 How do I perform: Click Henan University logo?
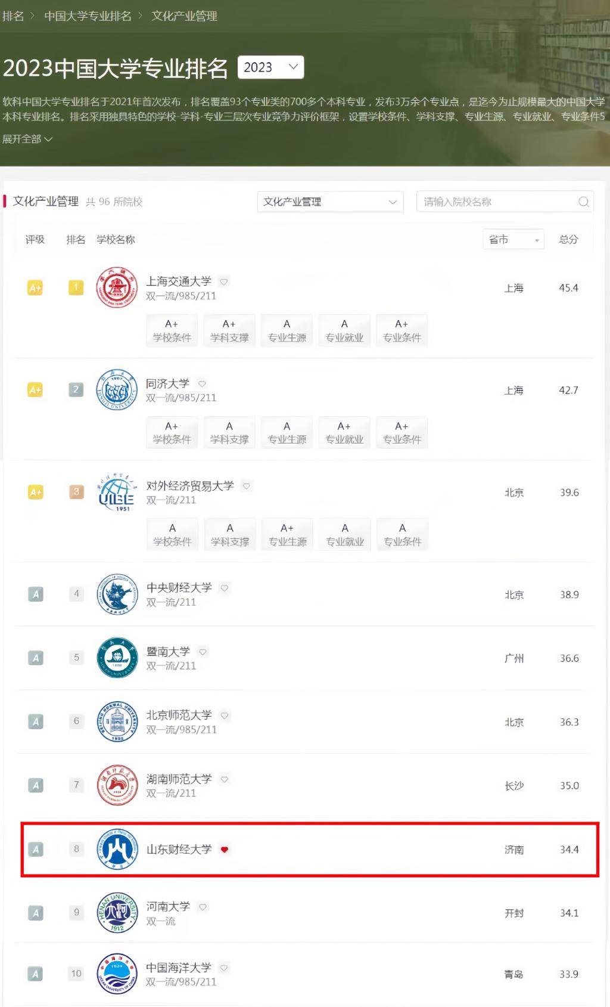[x=117, y=913]
